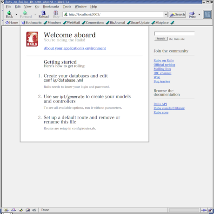This screenshot has width=214, height=214.
Task: Collapse the menu bar toolbar grippy
Action: [2, 7]
